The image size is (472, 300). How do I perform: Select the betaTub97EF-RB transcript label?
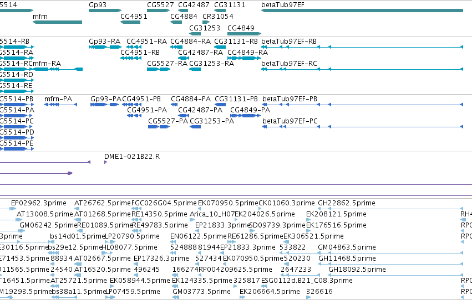coord(289,41)
